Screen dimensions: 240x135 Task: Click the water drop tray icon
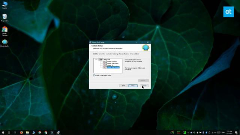pos(197,132)
